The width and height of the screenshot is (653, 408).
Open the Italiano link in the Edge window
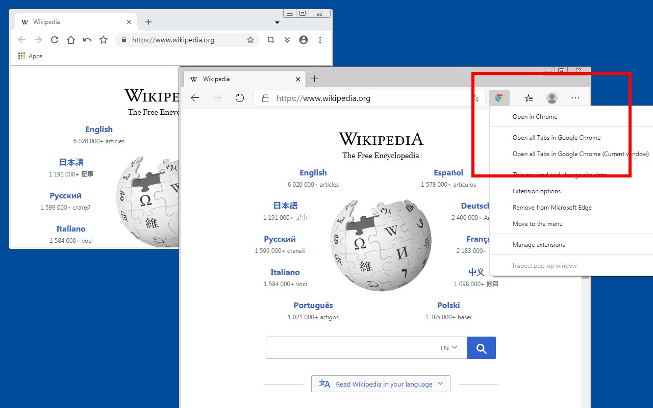point(285,272)
